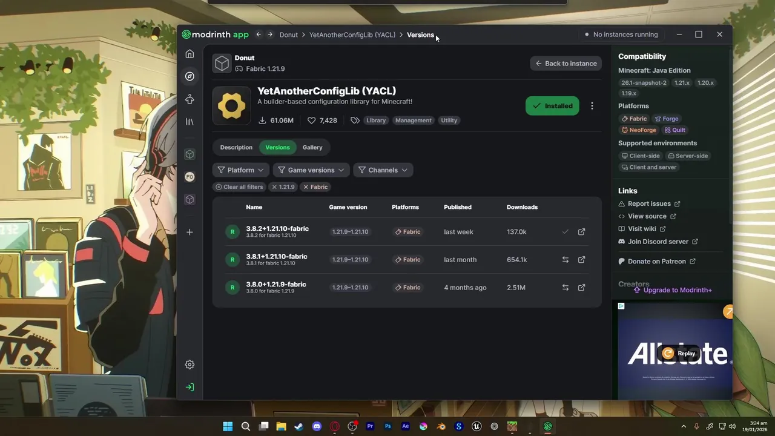Screen dimensions: 775x436
Task: Go back with the left arrow
Action: [259, 35]
